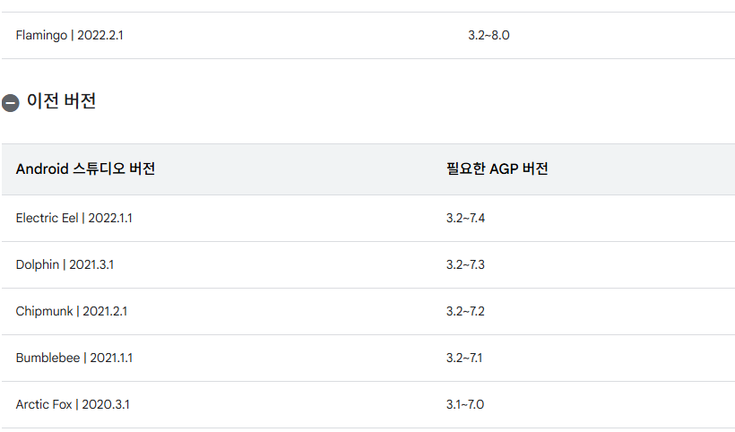The image size is (735, 432).
Task: Select the Flamingo | 2022.2.1 cell
Action: point(69,35)
